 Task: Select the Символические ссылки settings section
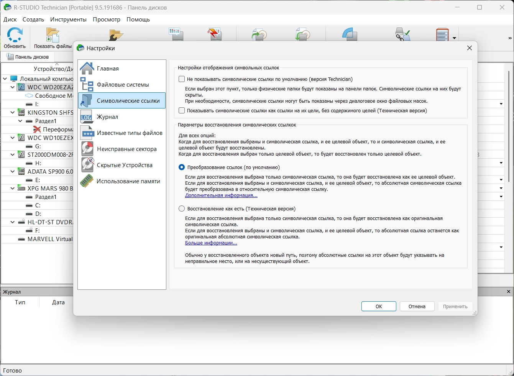[122, 101]
